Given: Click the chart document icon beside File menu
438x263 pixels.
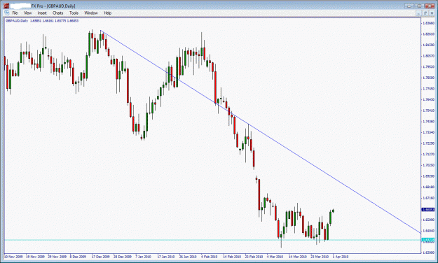Looking at the screenshot, I should tap(7, 13).
